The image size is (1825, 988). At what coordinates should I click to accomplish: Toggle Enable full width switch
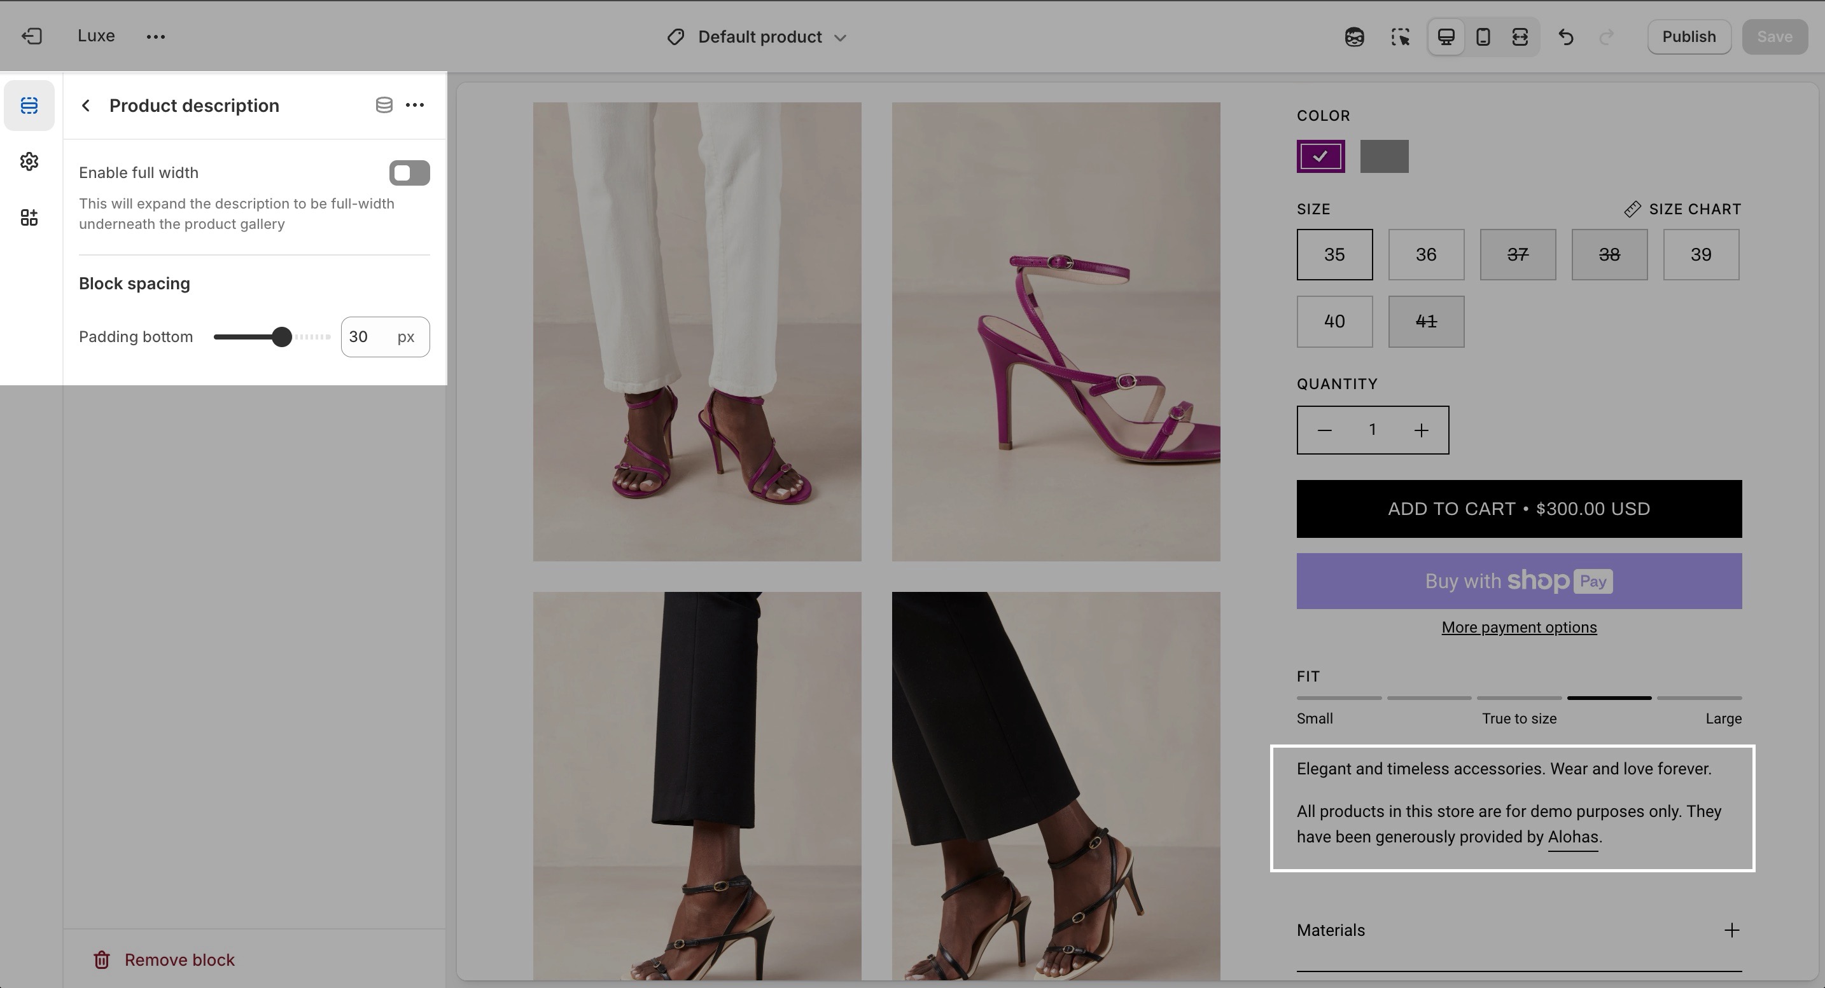(x=410, y=173)
